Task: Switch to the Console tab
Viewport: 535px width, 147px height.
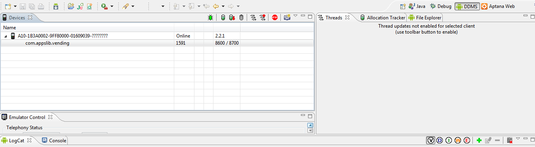Action: (54, 140)
